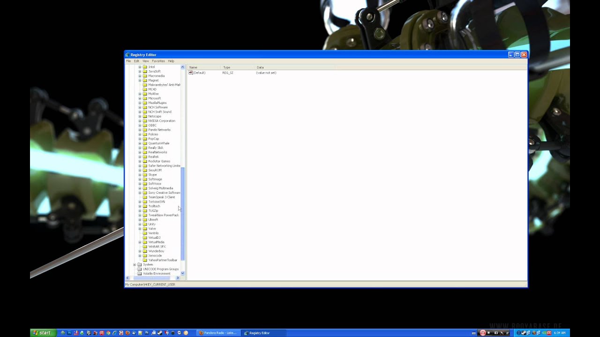Expand the Pando Networks key

click(x=140, y=130)
